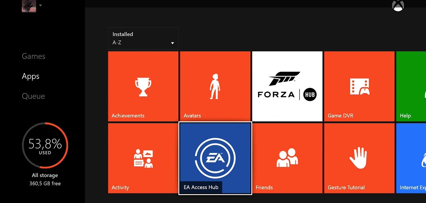Screen dimensions: 426x203
Task: Click the Xbox logo at top right
Action: [398, 5]
